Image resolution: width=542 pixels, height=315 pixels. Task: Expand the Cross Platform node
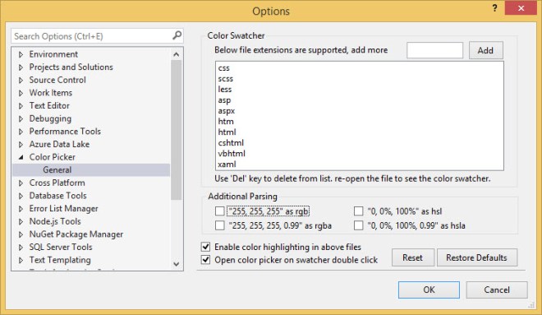click(x=21, y=183)
